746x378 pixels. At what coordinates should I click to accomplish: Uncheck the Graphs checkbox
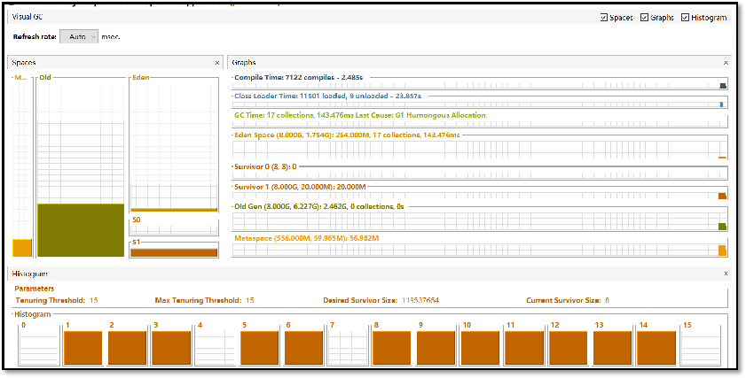point(644,18)
